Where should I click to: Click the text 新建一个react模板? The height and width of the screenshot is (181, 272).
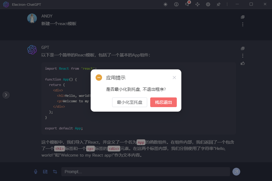tap(59, 24)
